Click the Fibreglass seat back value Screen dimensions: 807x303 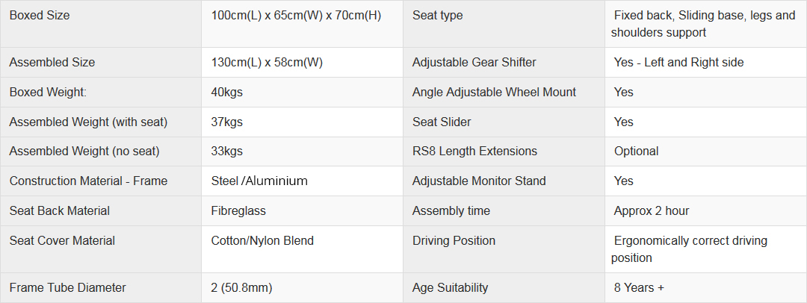[x=238, y=211]
